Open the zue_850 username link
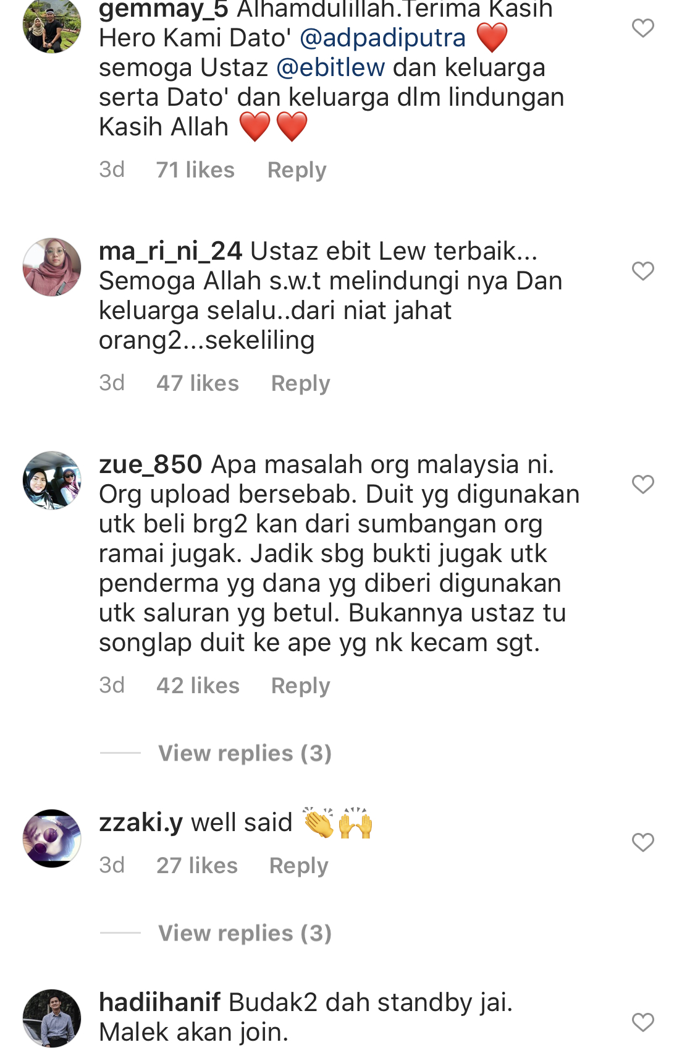The height and width of the screenshot is (1050, 695). click(151, 464)
